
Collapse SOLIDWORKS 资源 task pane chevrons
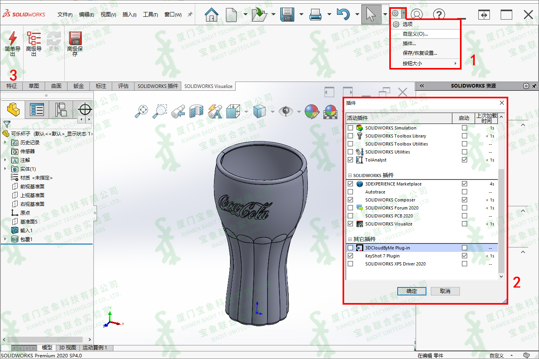(x=422, y=86)
